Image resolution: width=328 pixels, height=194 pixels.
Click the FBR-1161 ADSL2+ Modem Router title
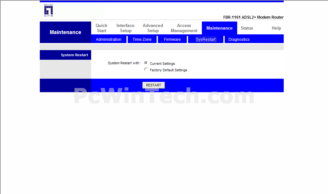pos(253,17)
